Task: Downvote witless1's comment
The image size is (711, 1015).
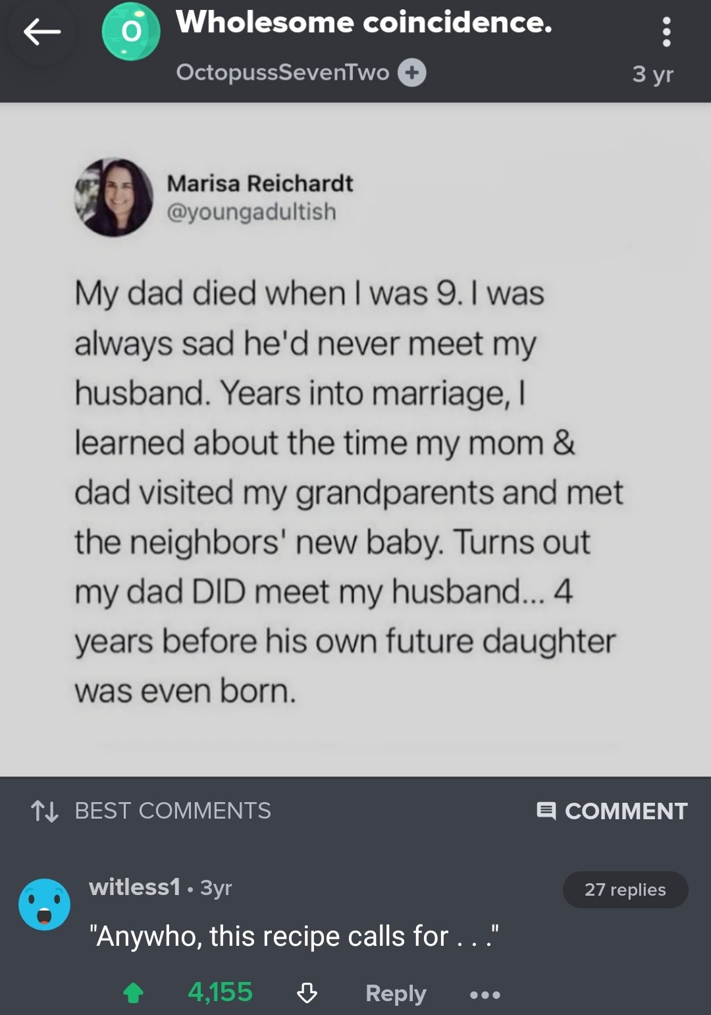Action: pos(307,993)
